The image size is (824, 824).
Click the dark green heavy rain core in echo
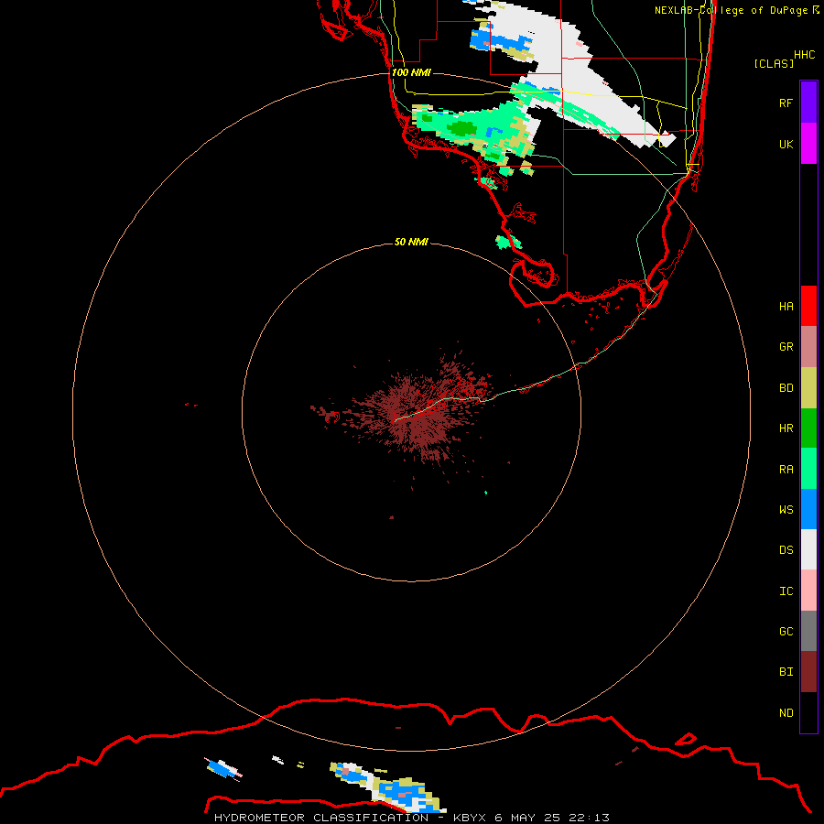462,127
